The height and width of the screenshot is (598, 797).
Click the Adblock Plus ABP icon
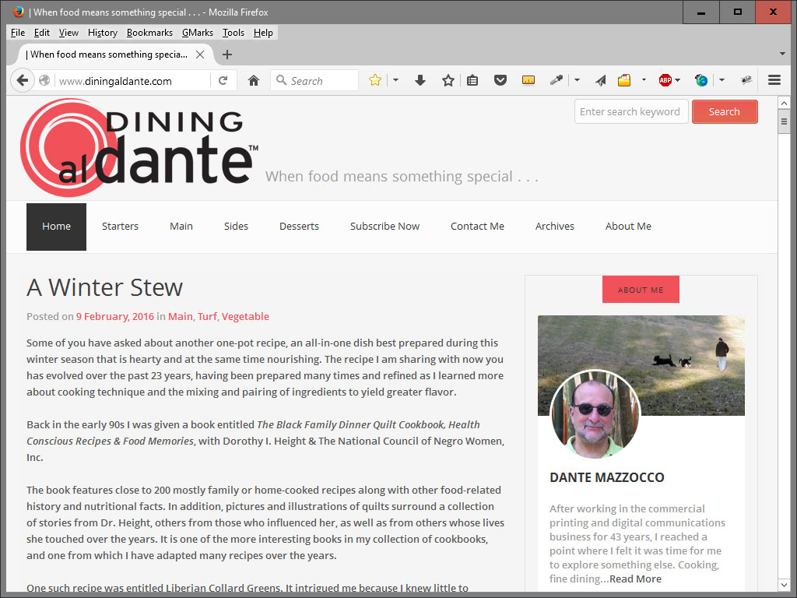coord(665,80)
